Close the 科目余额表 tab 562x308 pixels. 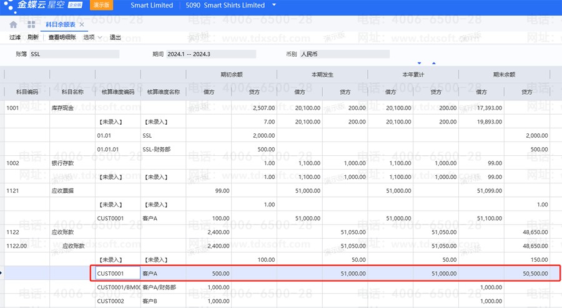[x=82, y=24]
